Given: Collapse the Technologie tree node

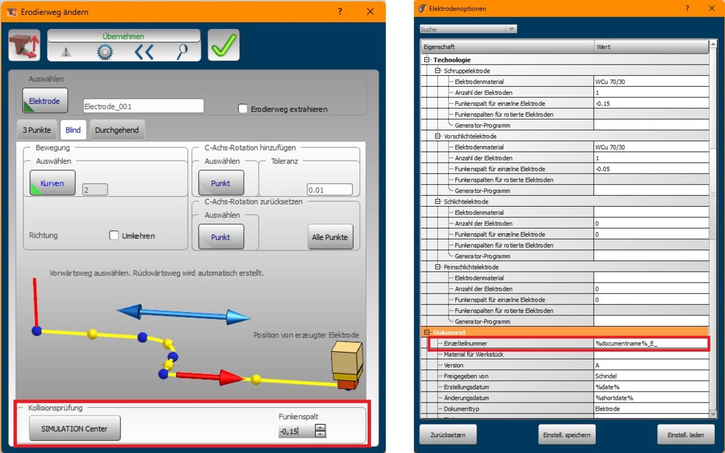Looking at the screenshot, I should click(427, 59).
